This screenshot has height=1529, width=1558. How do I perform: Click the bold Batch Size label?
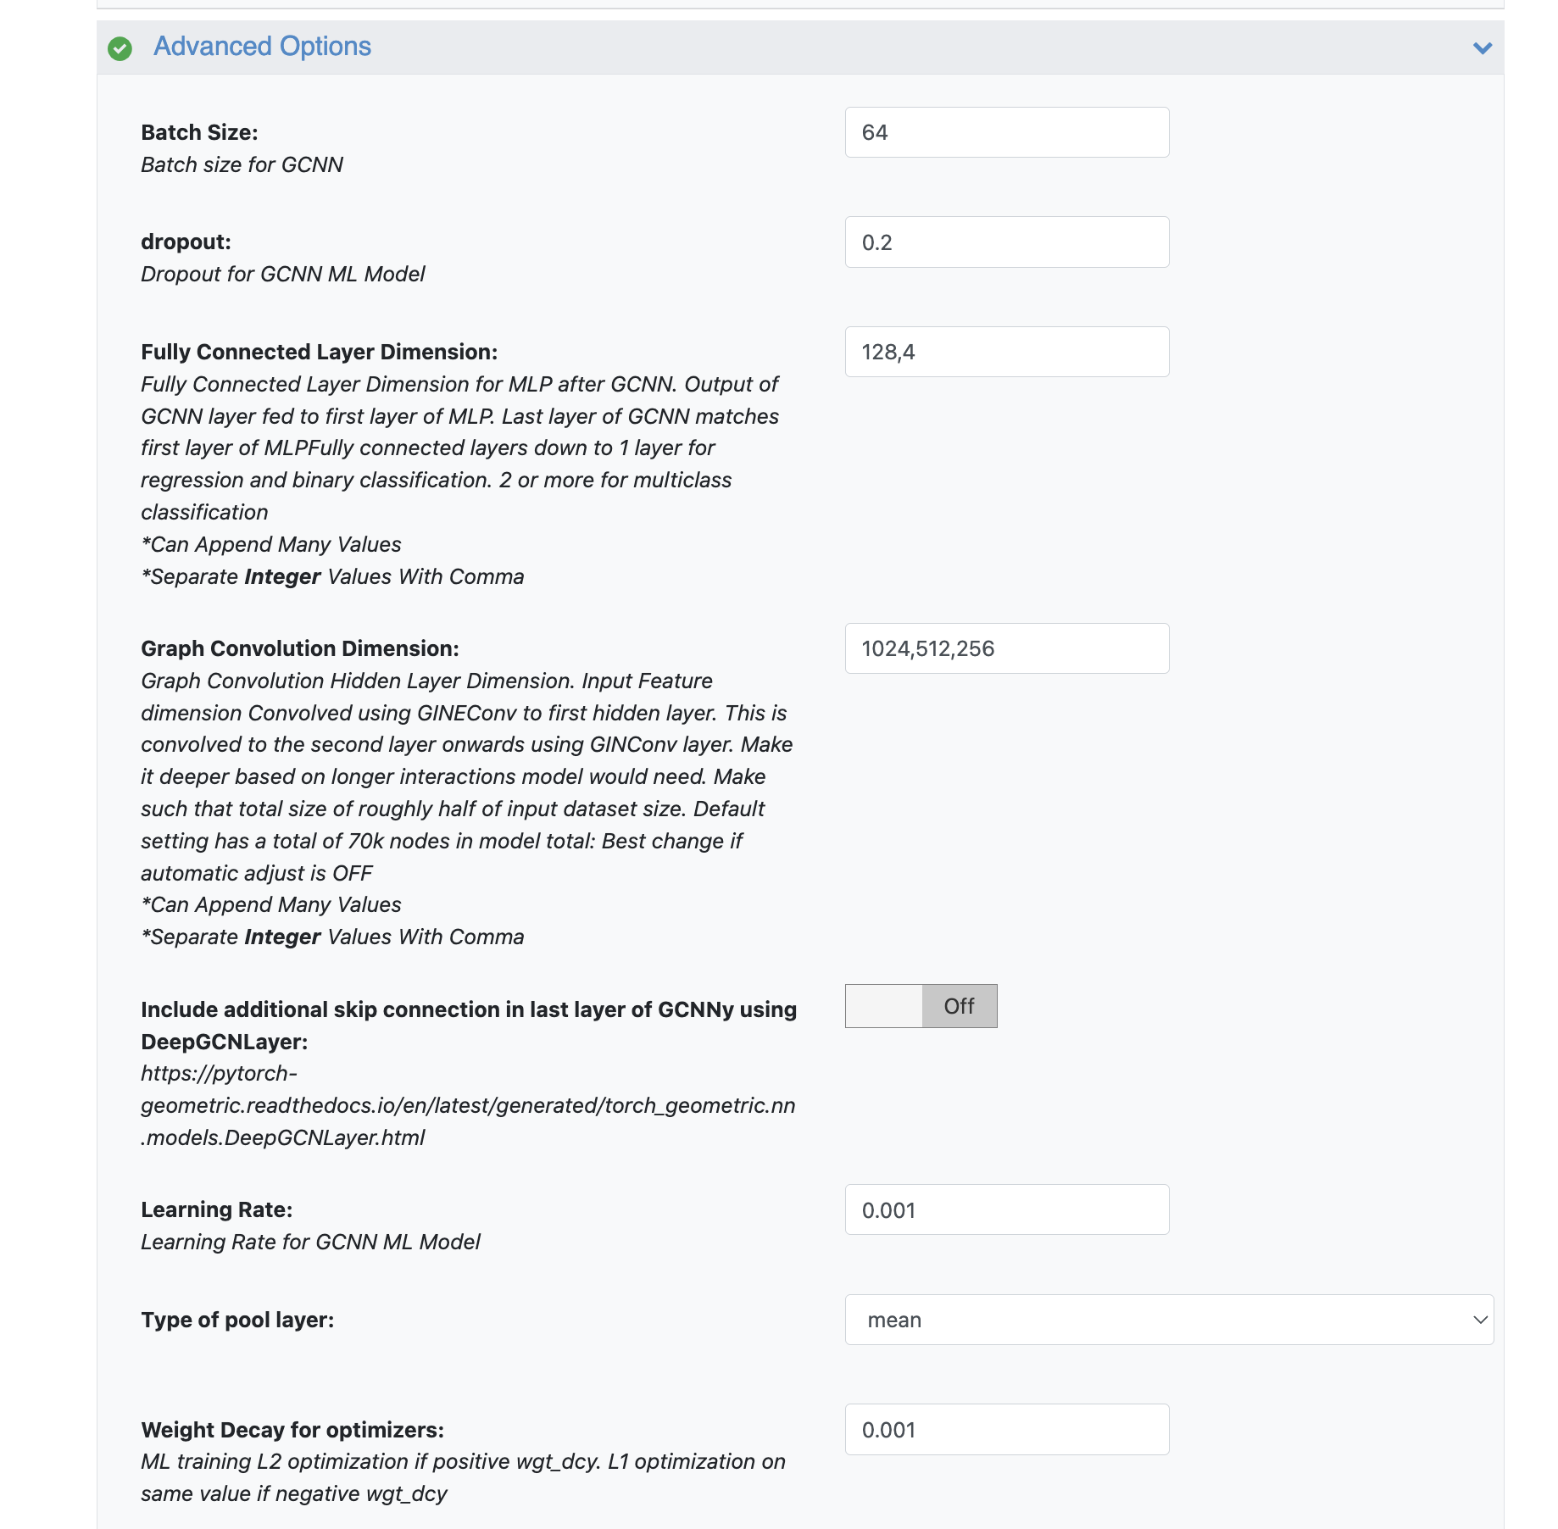tap(199, 132)
